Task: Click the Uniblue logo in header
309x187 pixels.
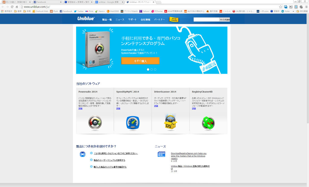Action: click(86, 18)
